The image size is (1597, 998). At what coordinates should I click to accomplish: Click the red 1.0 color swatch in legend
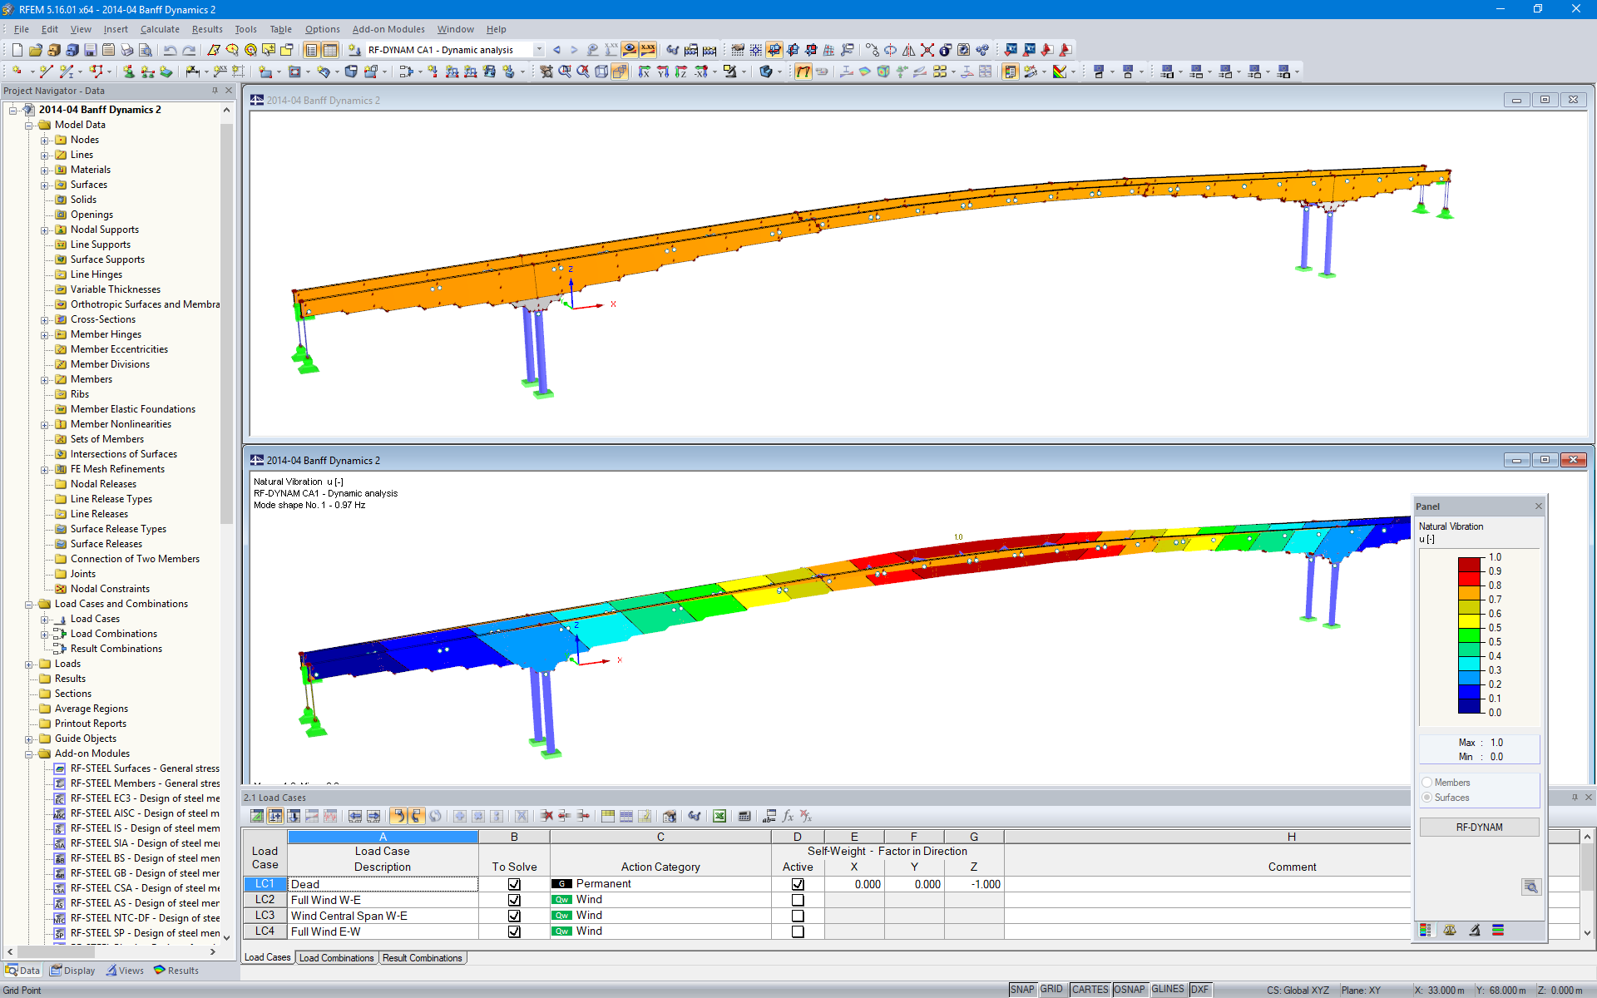click(1469, 563)
